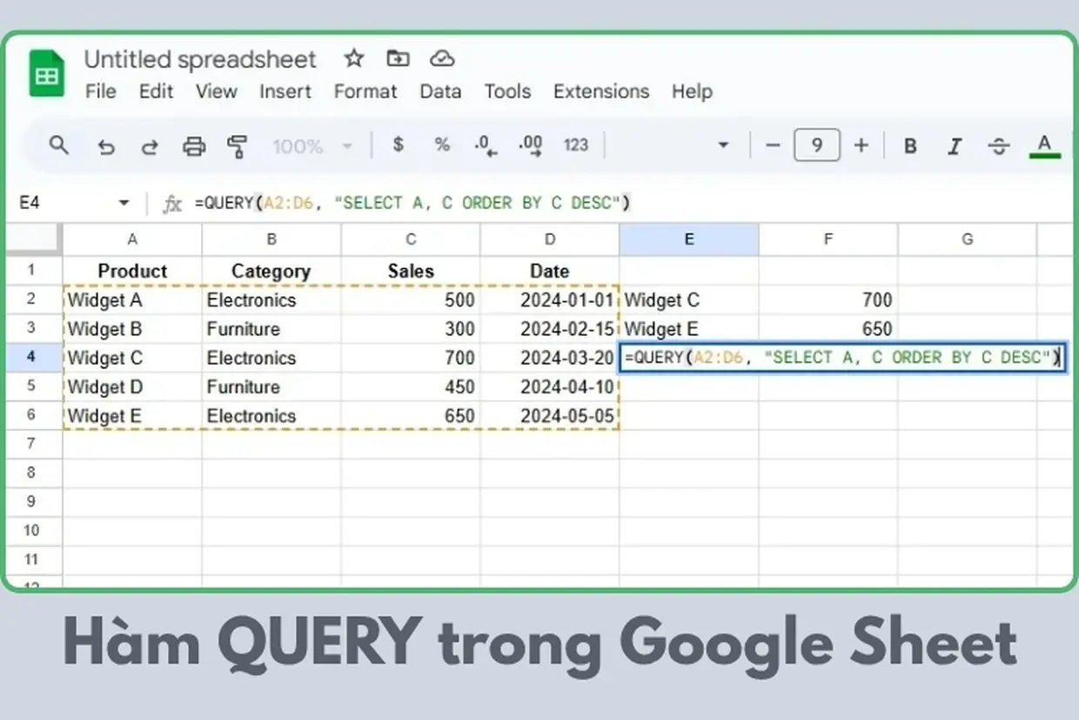Select row 10 header
This screenshot has height=720, width=1079.
tap(31, 530)
